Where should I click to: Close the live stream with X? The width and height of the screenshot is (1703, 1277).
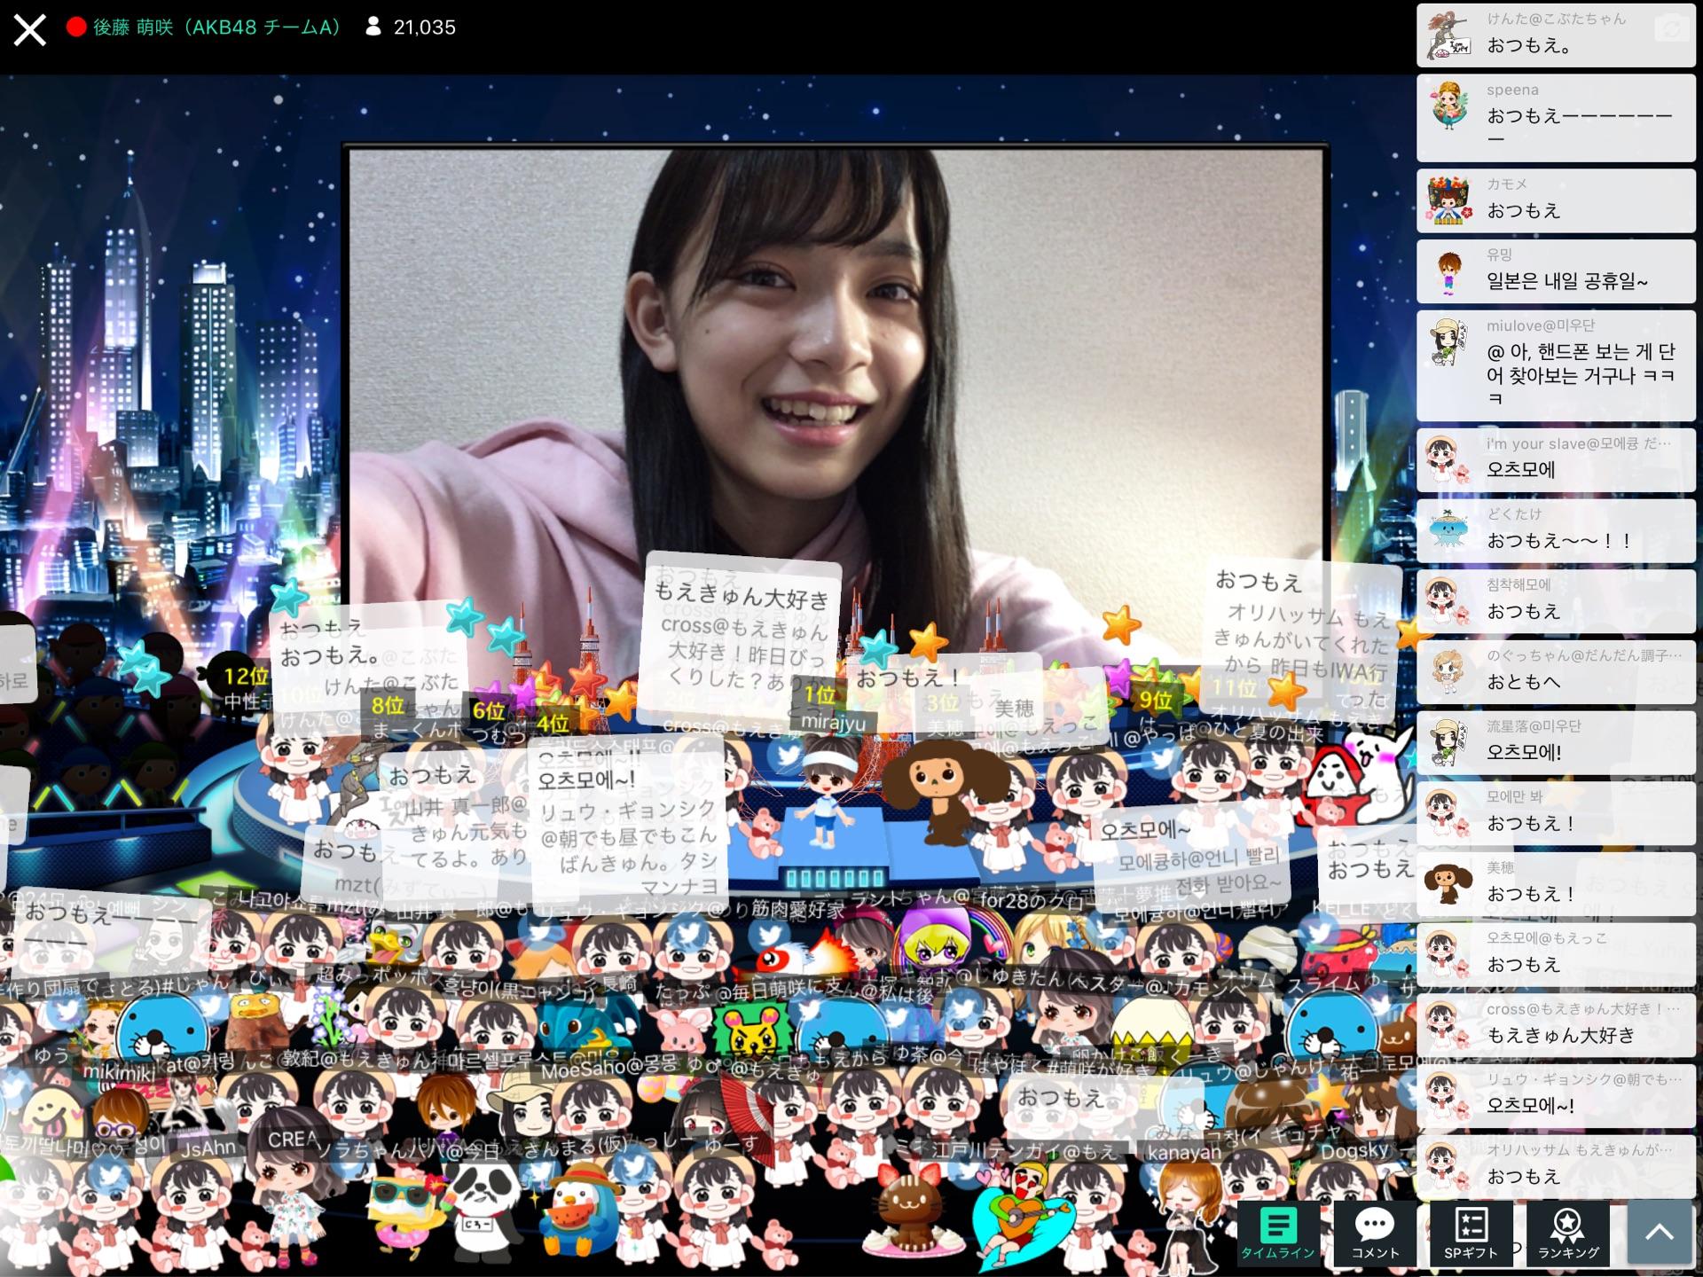[x=29, y=29]
